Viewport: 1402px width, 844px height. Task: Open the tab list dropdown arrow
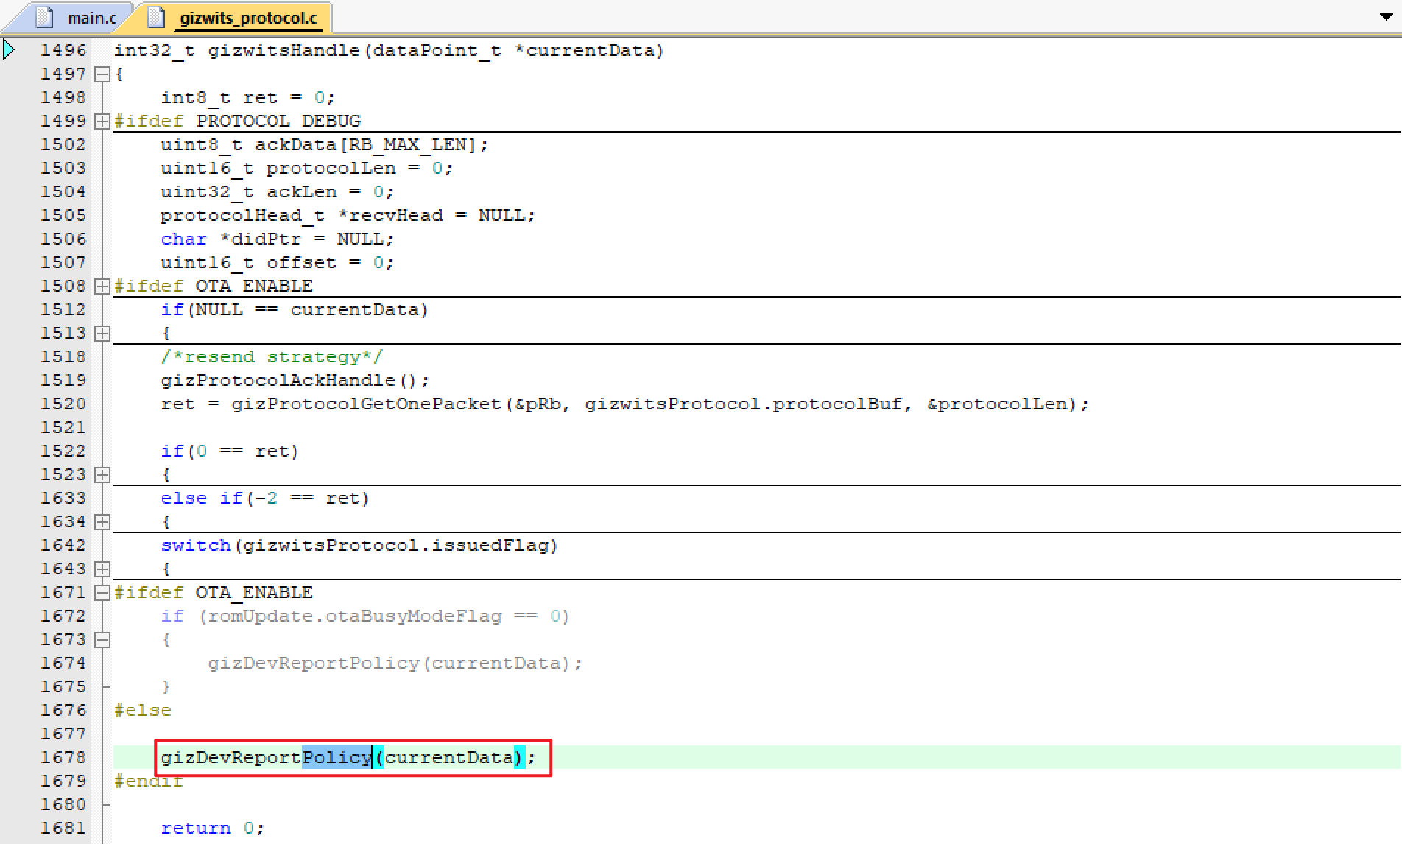pyautogui.click(x=1386, y=16)
